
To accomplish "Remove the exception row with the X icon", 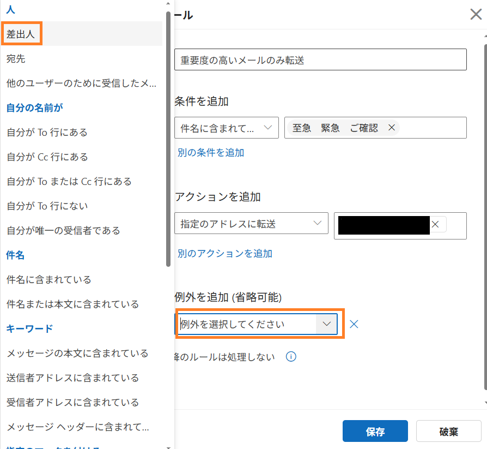I will [x=354, y=324].
